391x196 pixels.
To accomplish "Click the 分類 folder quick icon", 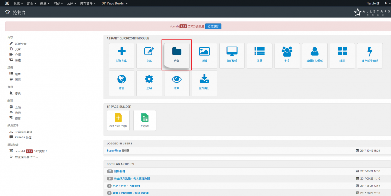I will click(176, 55).
